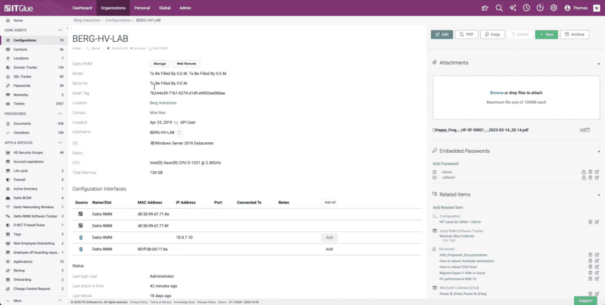The width and height of the screenshot is (605, 305).
Task: Expand the Admin embedded password entry
Action: 435,172
